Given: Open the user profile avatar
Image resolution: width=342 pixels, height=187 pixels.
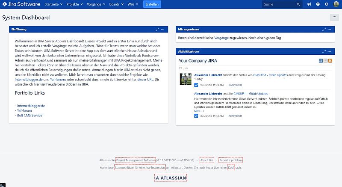Looking at the screenshot, I should (336, 4).
